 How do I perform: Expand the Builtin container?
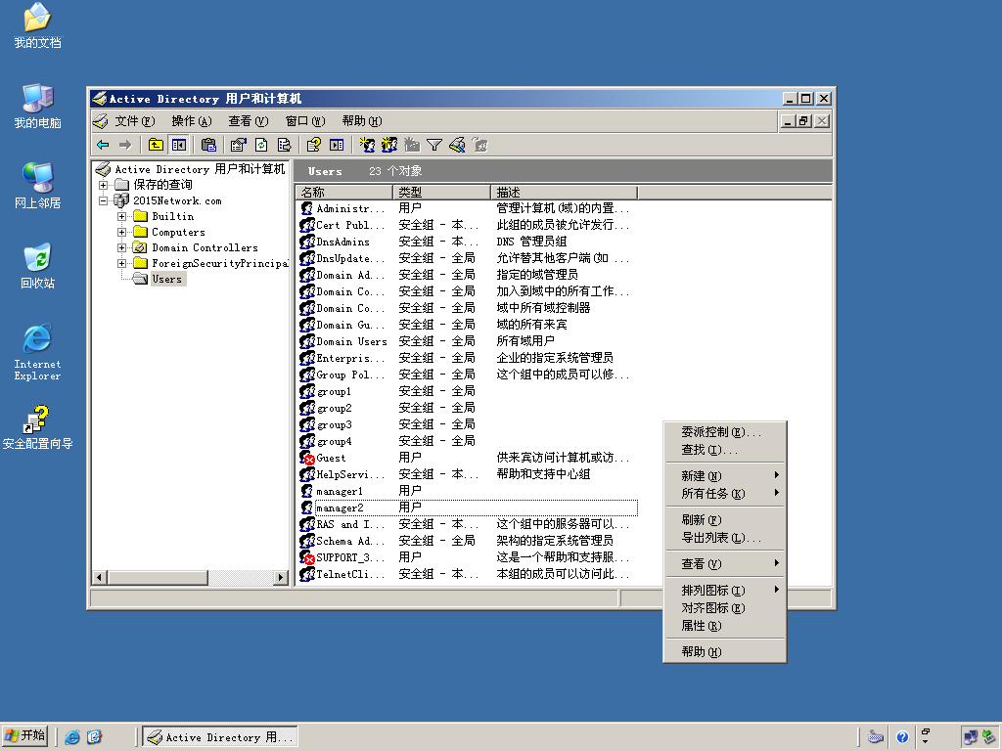(x=121, y=216)
